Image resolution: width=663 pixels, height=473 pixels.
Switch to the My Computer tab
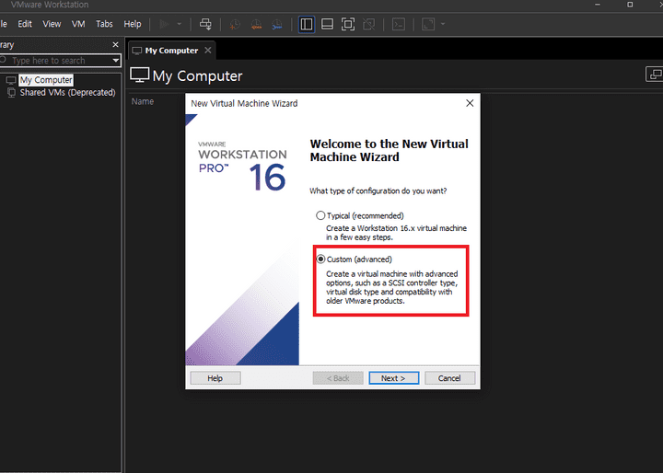(x=171, y=51)
